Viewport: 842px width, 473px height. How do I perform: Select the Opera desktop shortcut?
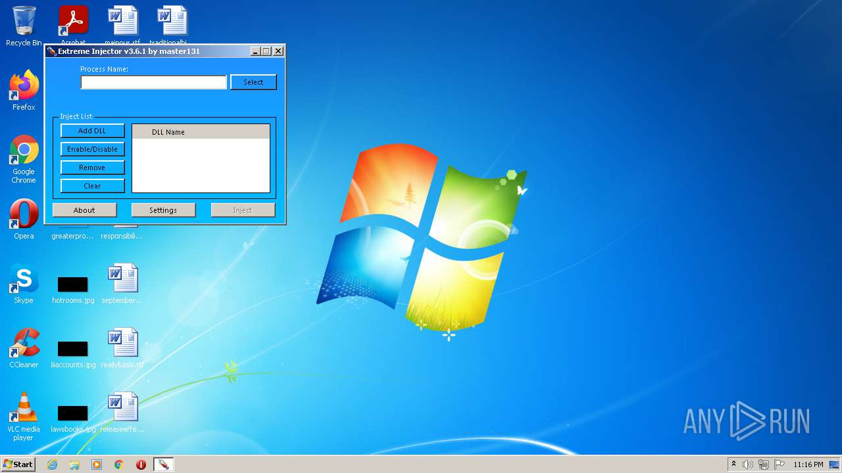pyautogui.click(x=24, y=219)
